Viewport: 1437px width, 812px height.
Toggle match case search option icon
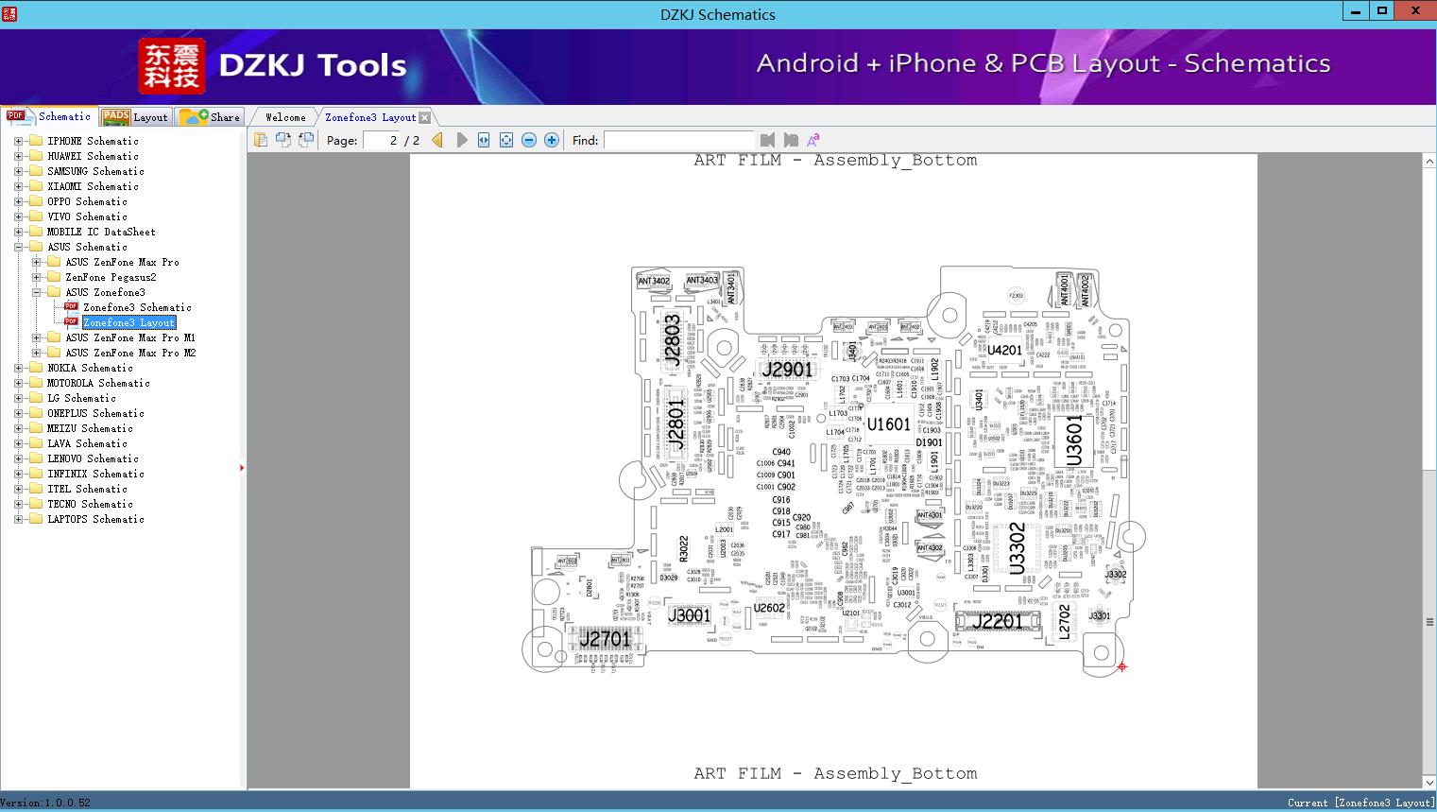[x=813, y=140]
